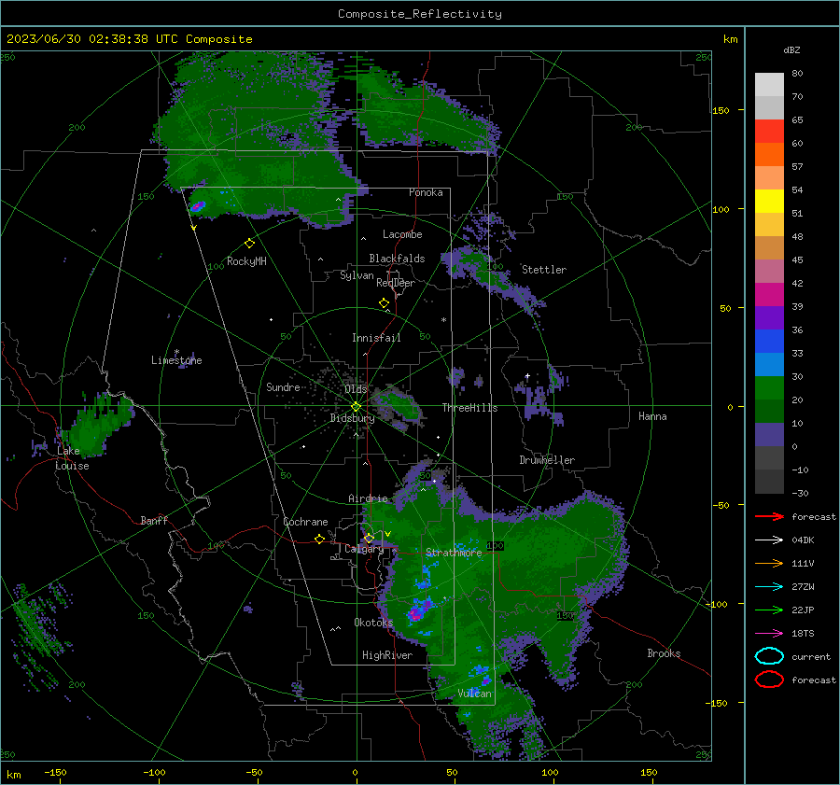This screenshot has width=840, height=785.
Task: Click the slate swatch between 10 and 0 dBZ
Action: 769,434
